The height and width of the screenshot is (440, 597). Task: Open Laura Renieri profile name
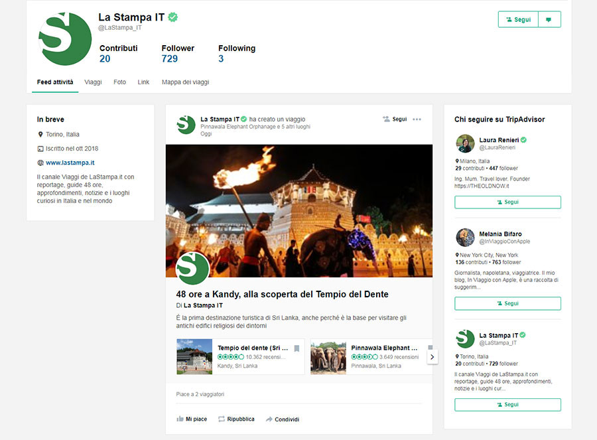[499, 140]
